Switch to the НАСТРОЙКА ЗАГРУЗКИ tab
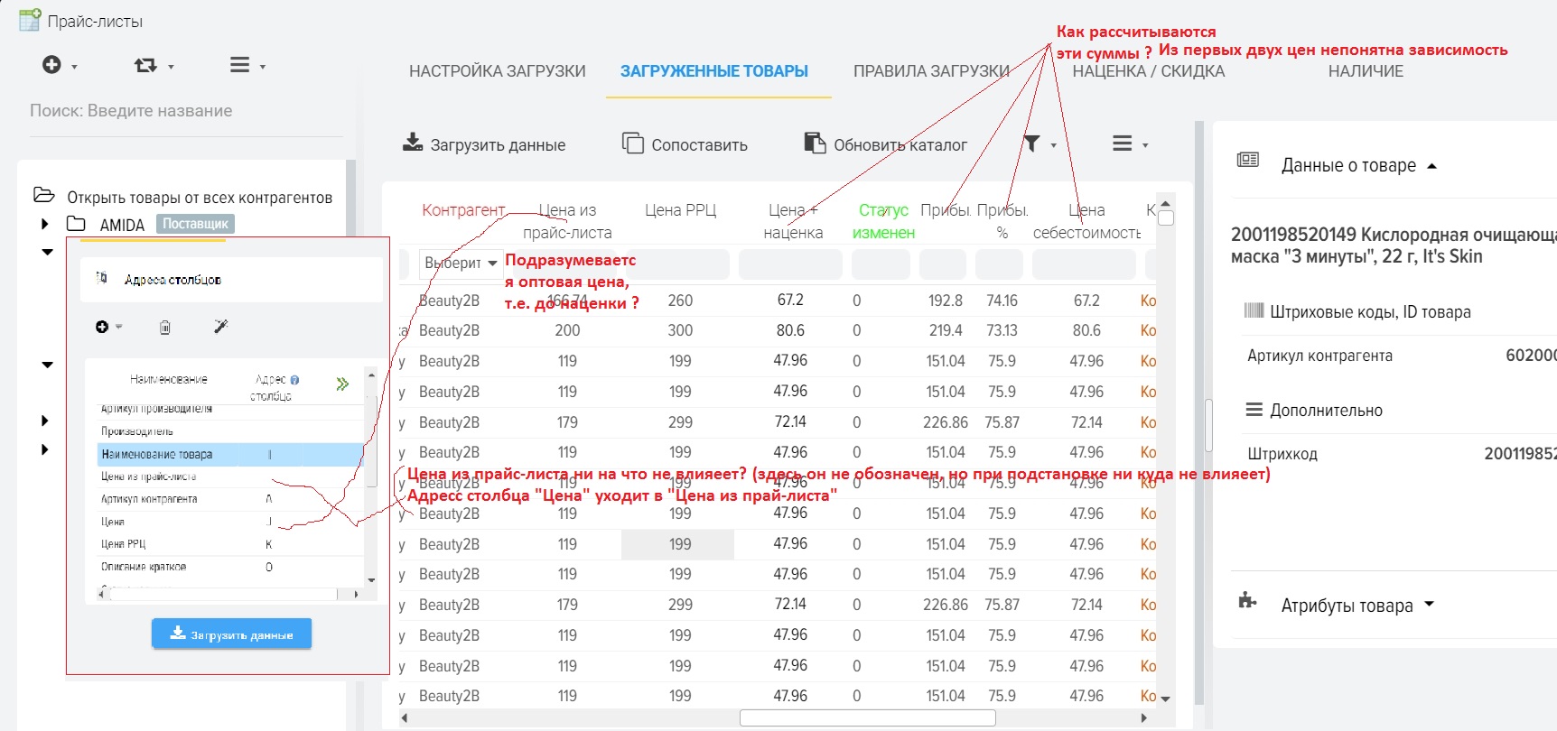This screenshot has width=1557, height=731. tap(498, 71)
